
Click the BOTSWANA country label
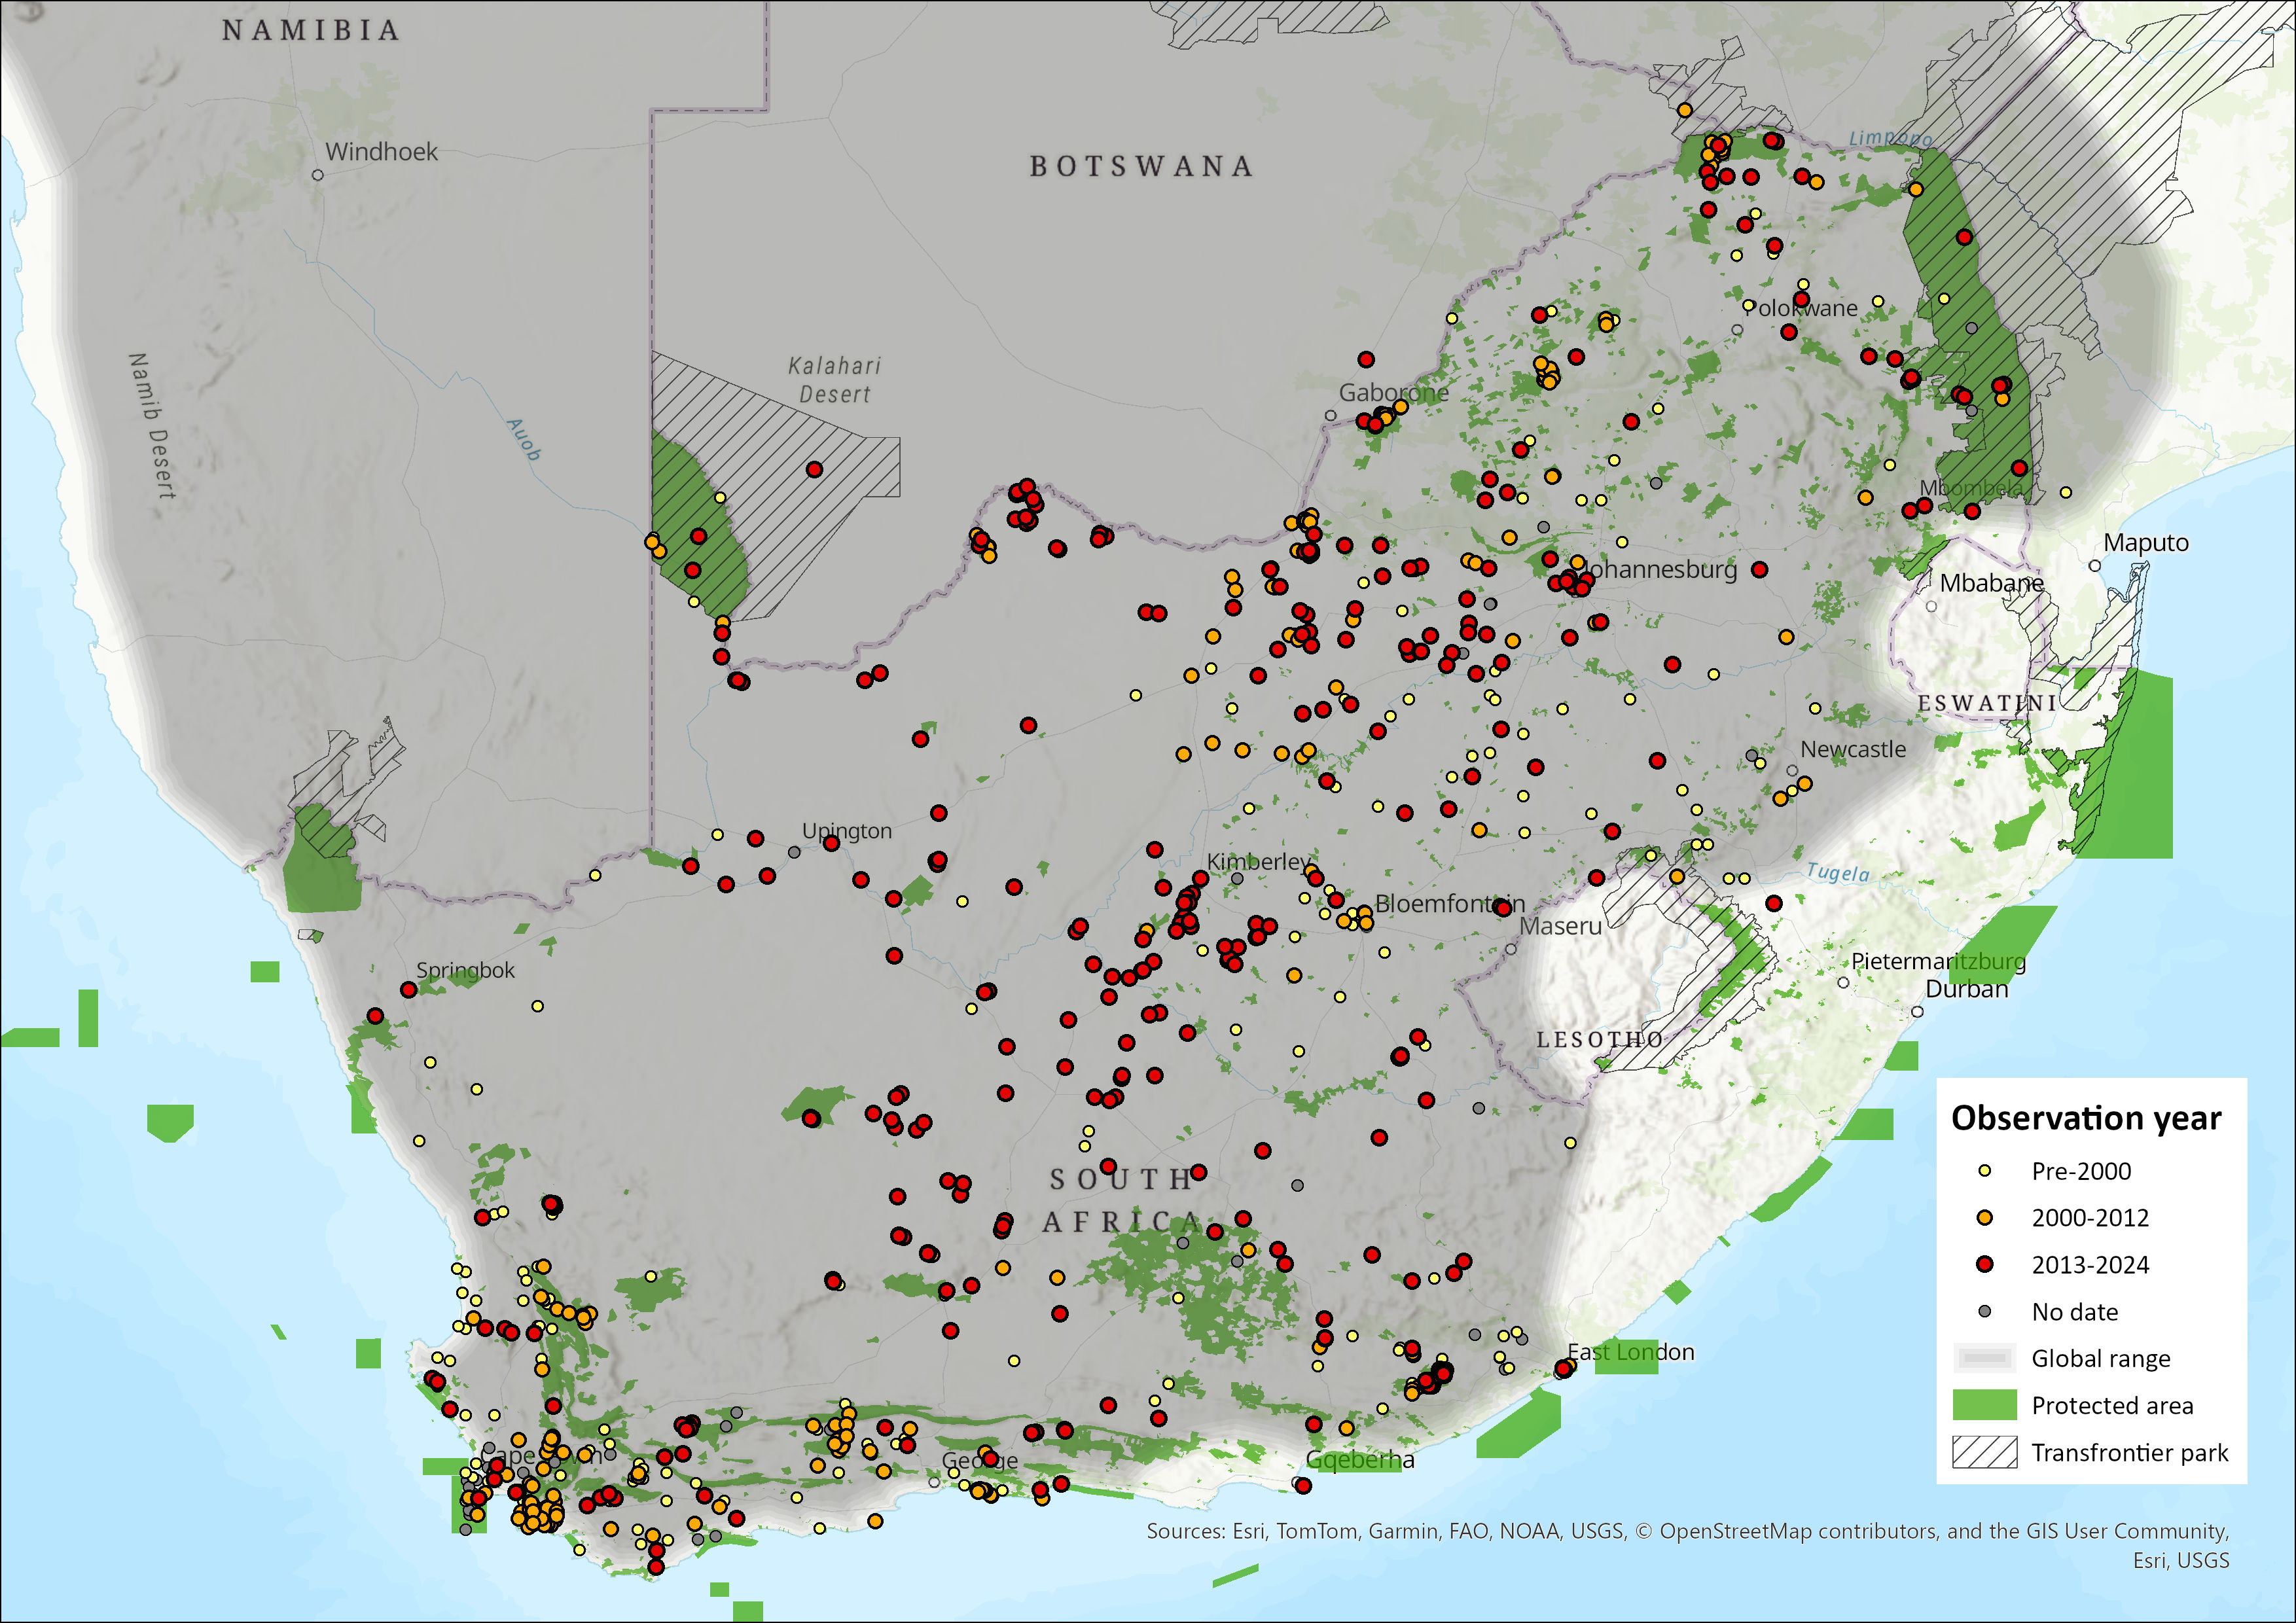coord(1141,167)
